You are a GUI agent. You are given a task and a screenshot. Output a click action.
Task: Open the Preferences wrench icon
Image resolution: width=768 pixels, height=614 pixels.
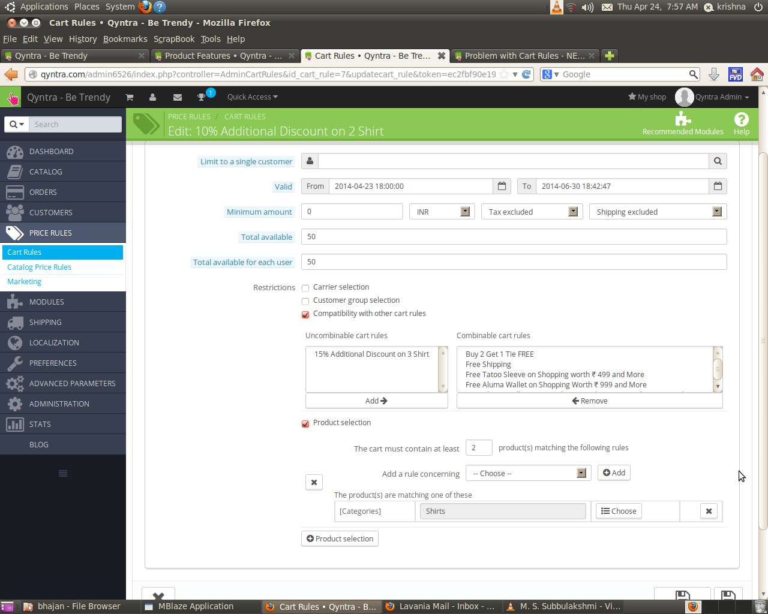(x=14, y=363)
